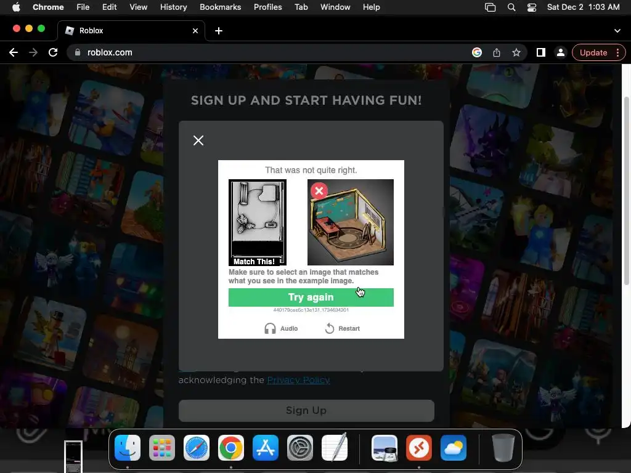Close the Roblox tab
This screenshot has width=631, height=473.
(195, 31)
